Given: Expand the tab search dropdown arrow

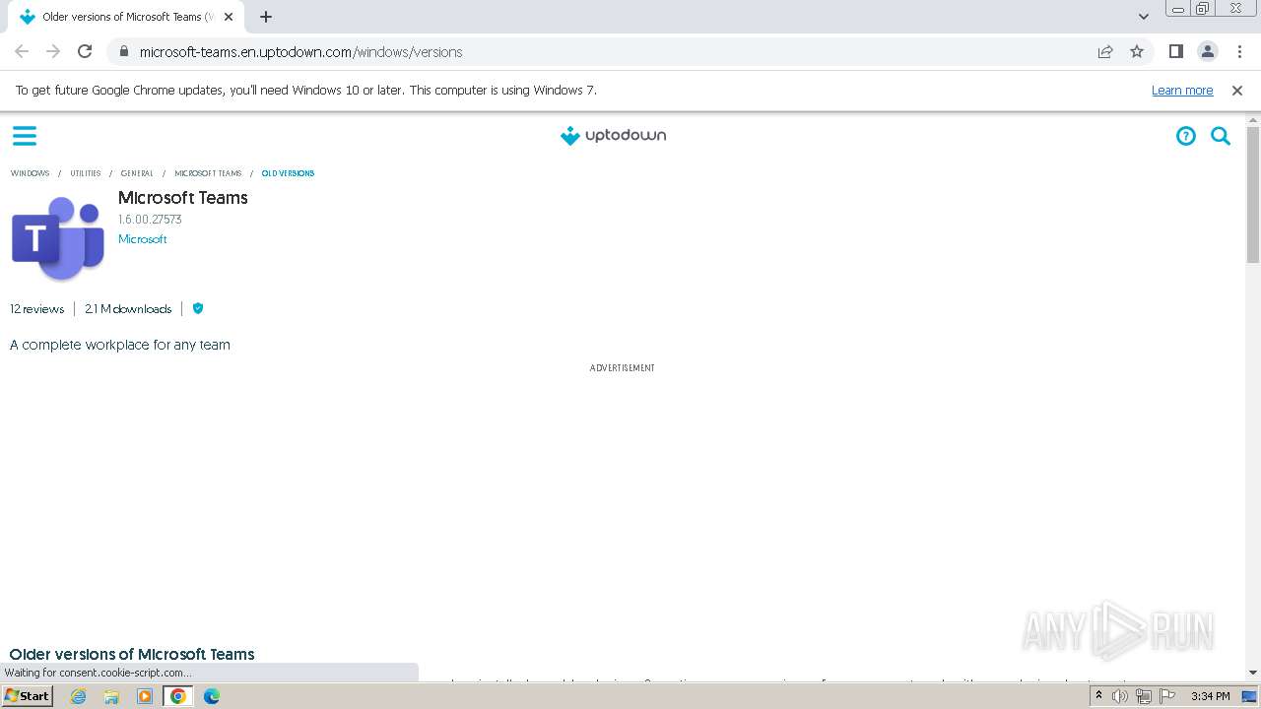Looking at the screenshot, I should [1144, 17].
